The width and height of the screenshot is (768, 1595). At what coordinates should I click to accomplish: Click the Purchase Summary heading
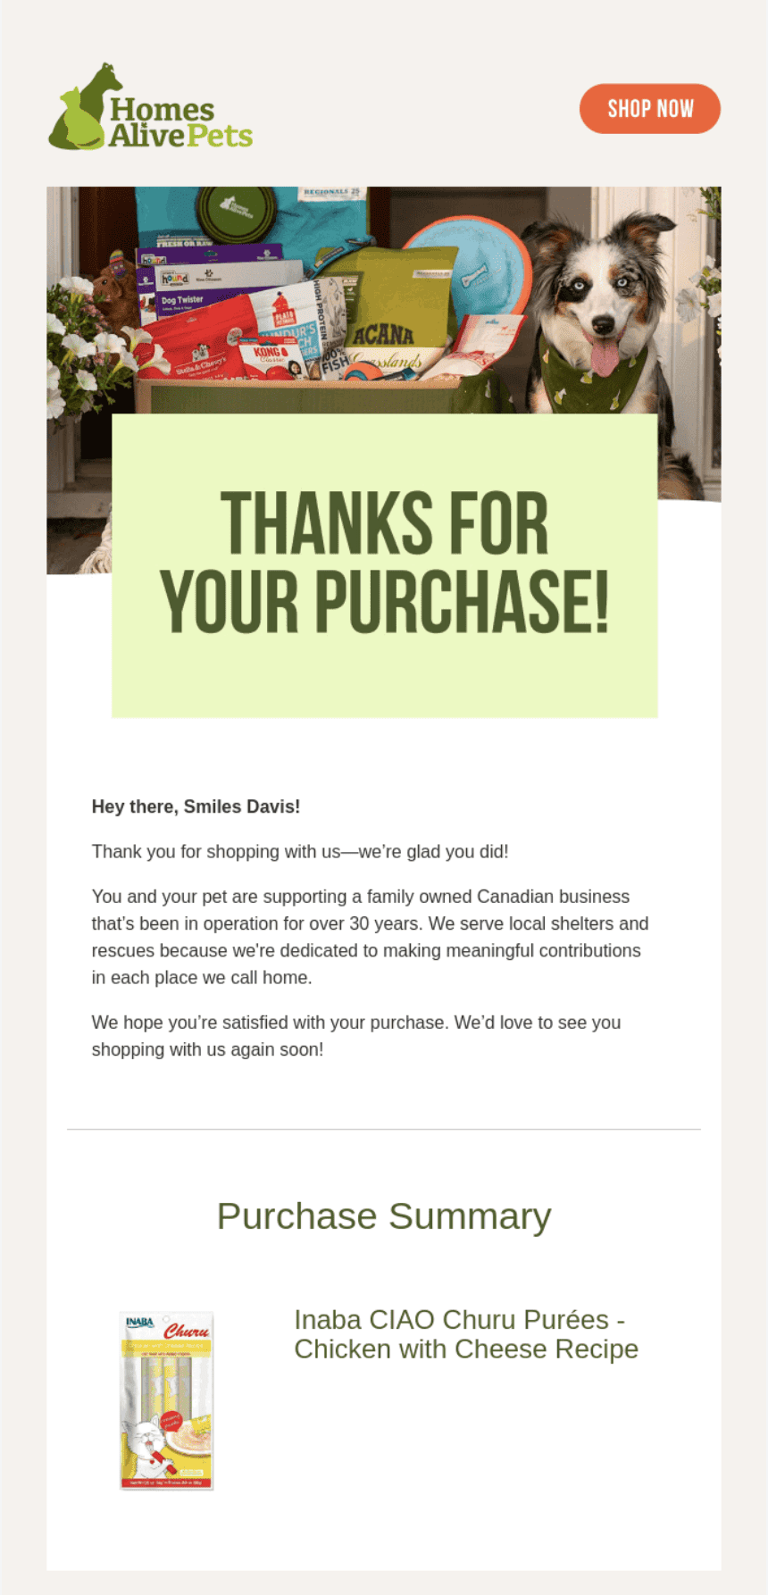point(384,1215)
